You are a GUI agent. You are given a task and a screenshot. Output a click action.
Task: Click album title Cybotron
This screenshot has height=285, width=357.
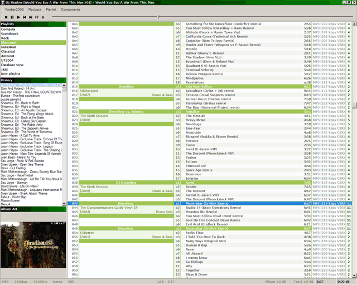pyautogui.click(x=87, y=233)
